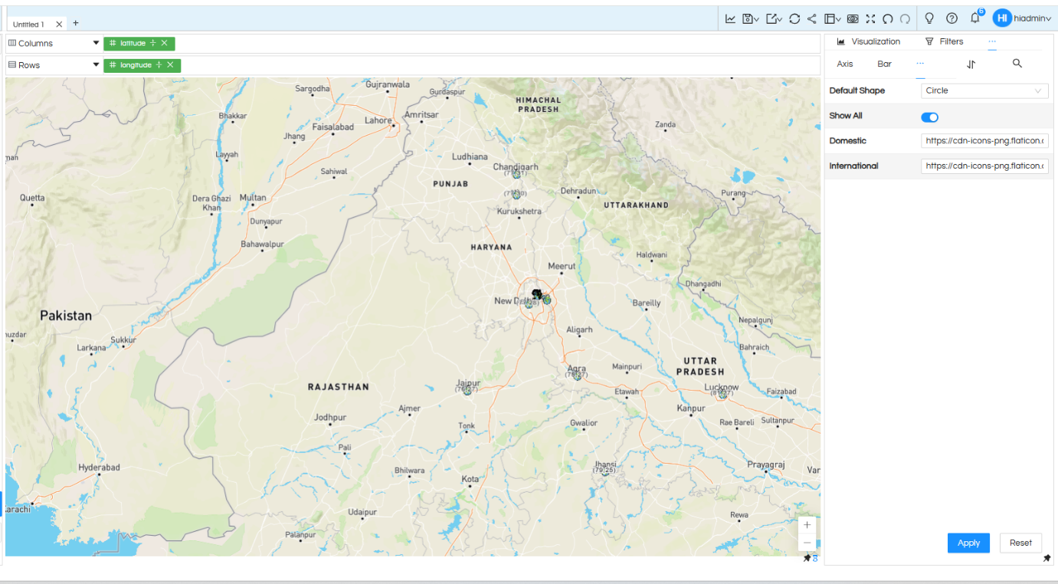Switch to the Axis tab
1058x584 pixels.
coord(844,64)
